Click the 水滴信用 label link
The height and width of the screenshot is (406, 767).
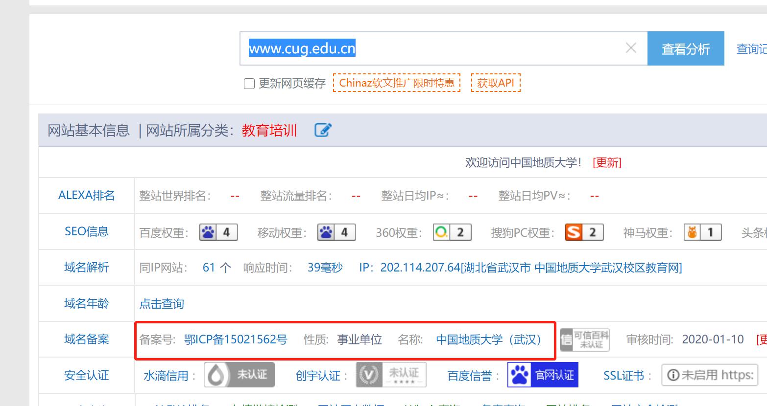coord(166,376)
